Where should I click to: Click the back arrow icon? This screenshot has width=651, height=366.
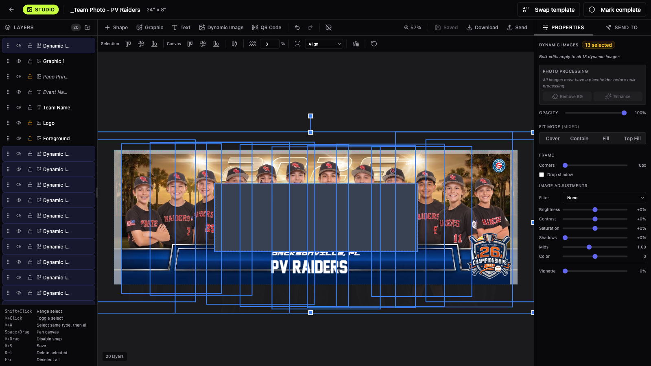tap(11, 9)
